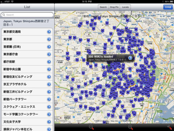Open details arrow for 東京都庁舎

coord(49,54)
